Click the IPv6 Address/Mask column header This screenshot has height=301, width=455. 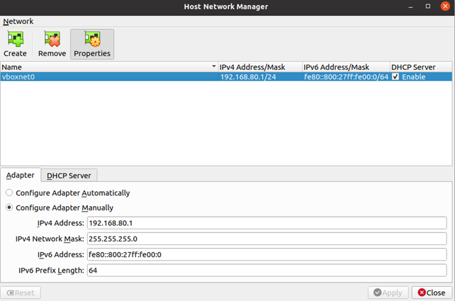click(346, 67)
